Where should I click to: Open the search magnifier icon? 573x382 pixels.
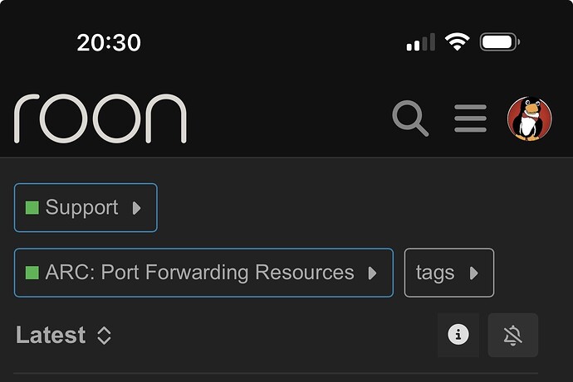[x=410, y=118]
